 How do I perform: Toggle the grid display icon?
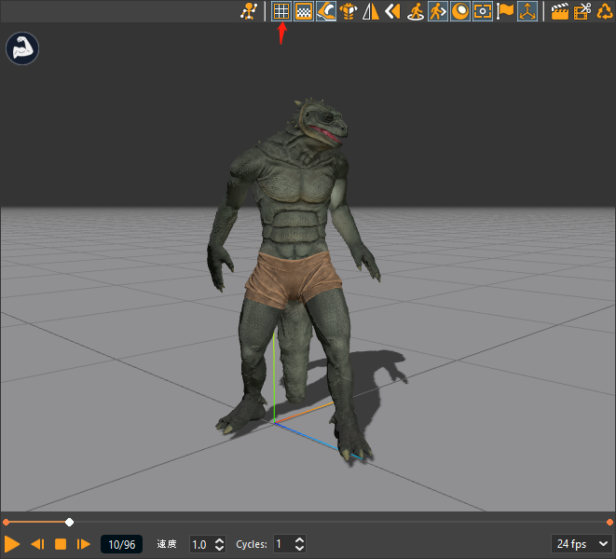[281, 11]
